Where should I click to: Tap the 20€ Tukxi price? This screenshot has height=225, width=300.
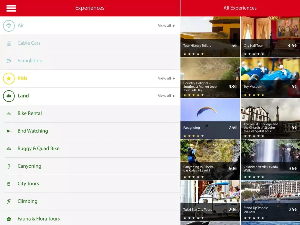click(232, 209)
